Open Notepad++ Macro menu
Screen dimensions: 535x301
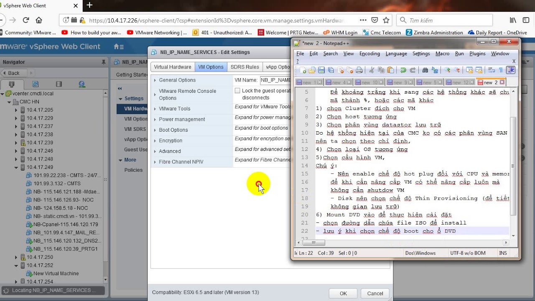[442, 54]
